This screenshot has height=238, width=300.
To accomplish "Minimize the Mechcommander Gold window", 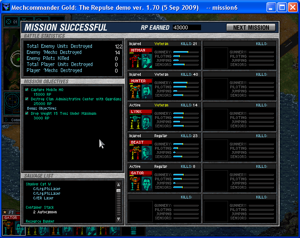I will coord(271,7).
